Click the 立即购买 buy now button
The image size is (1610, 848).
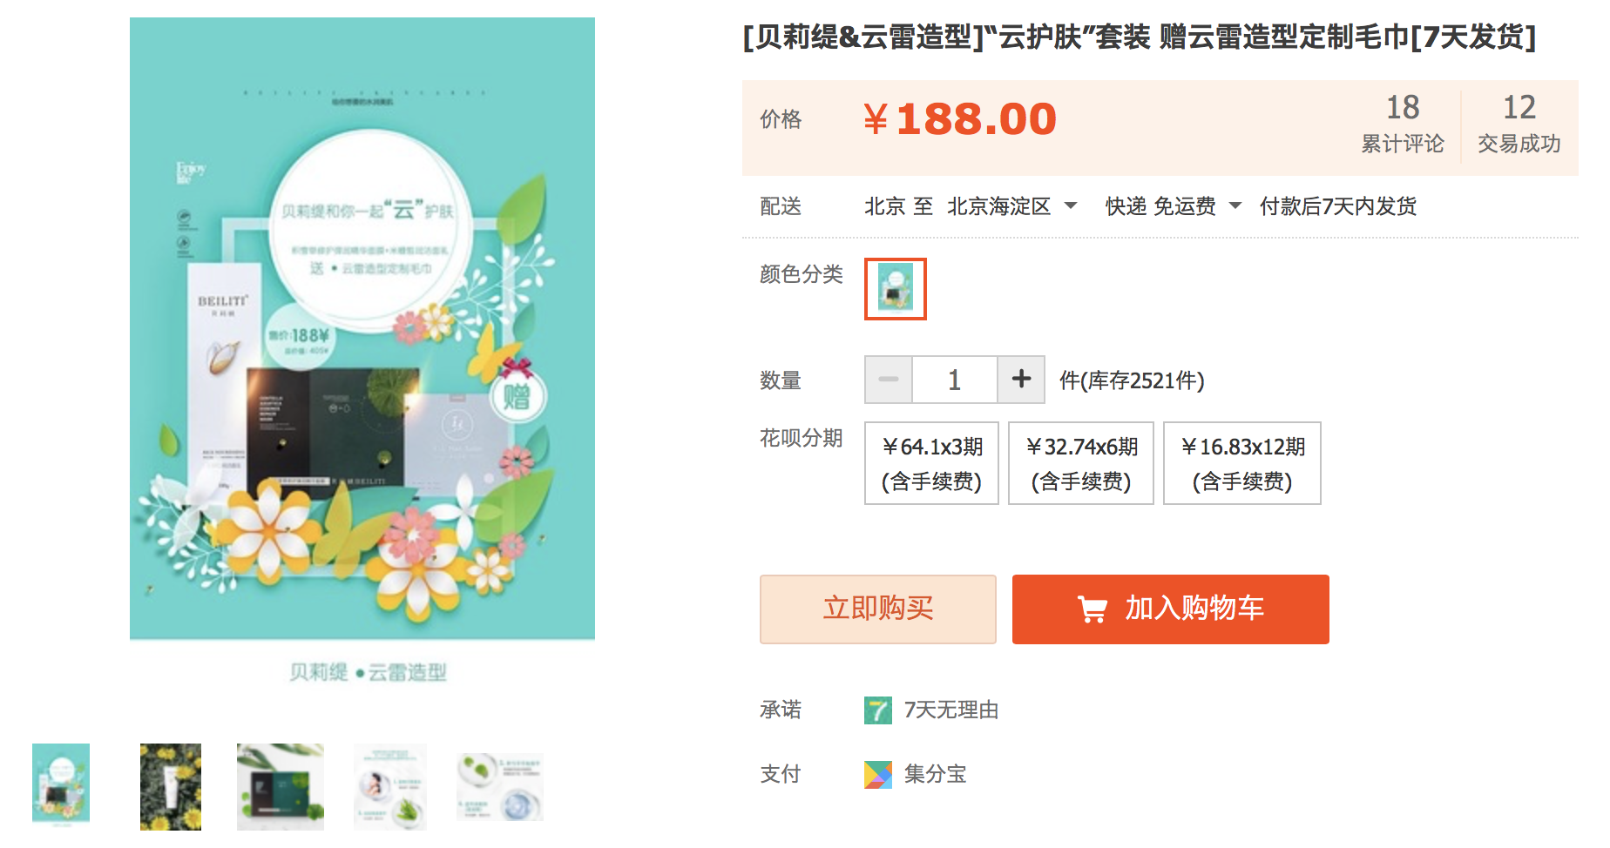pos(877,609)
